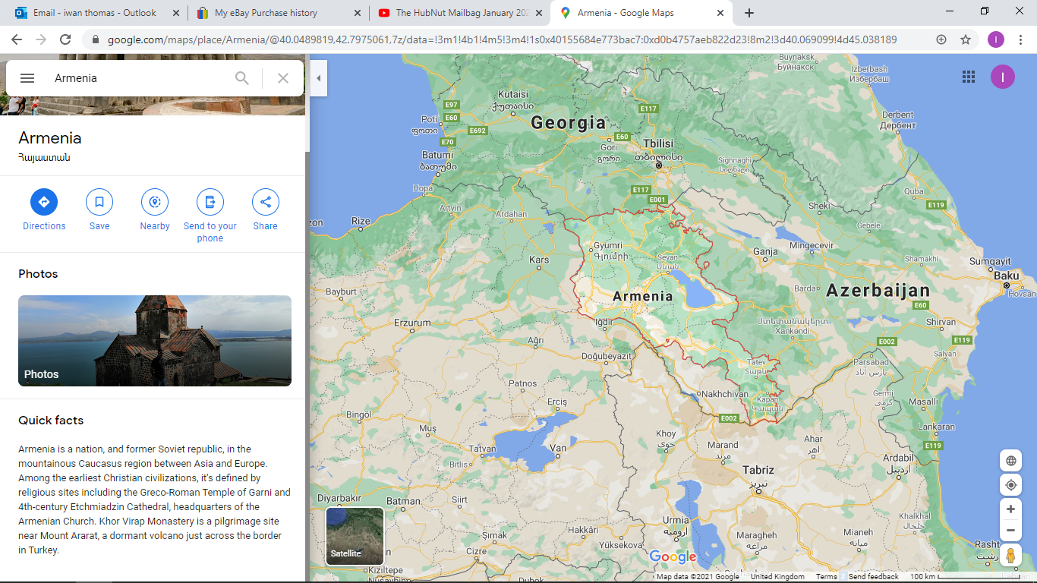The height and width of the screenshot is (583, 1037).
Task: Switch to the Outlook Email tab
Action: 95,13
